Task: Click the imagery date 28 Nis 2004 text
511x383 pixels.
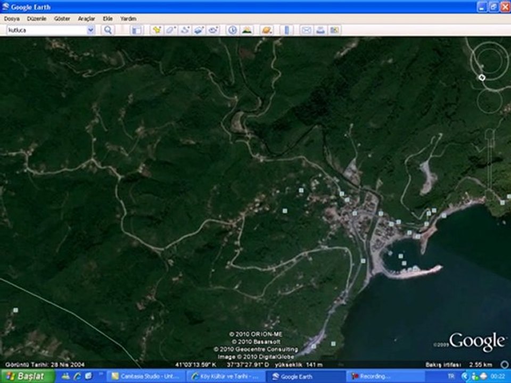Action: pos(45,364)
